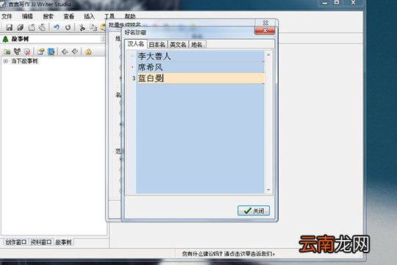Click the second toolbar icon beside Save
The image size is (397, 265).
click(x=21, y=27)
